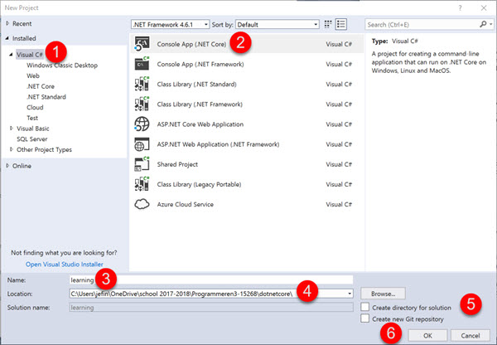Select Class Library (Legacy Portable) template name
Screen dimensions: 497x345
pos(199,184)
